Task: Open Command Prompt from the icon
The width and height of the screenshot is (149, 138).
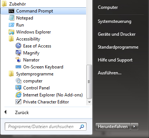Action: (11, 11)
